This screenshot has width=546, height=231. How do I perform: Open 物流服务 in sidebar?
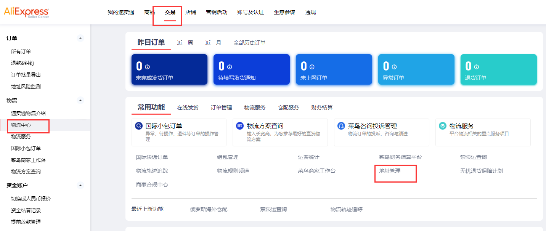click(x=21, y=136)
